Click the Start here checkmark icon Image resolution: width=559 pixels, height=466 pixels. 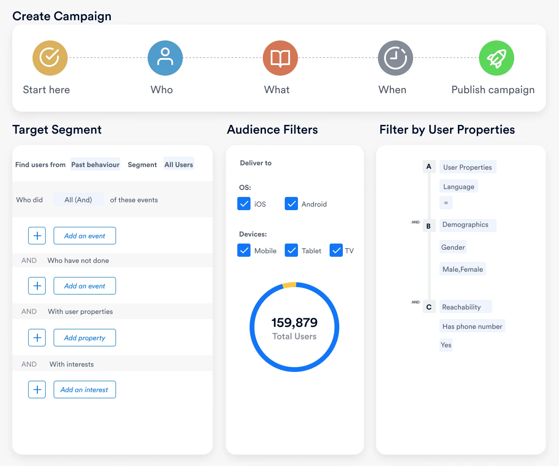pyautogui.click(x=50, y=58)
